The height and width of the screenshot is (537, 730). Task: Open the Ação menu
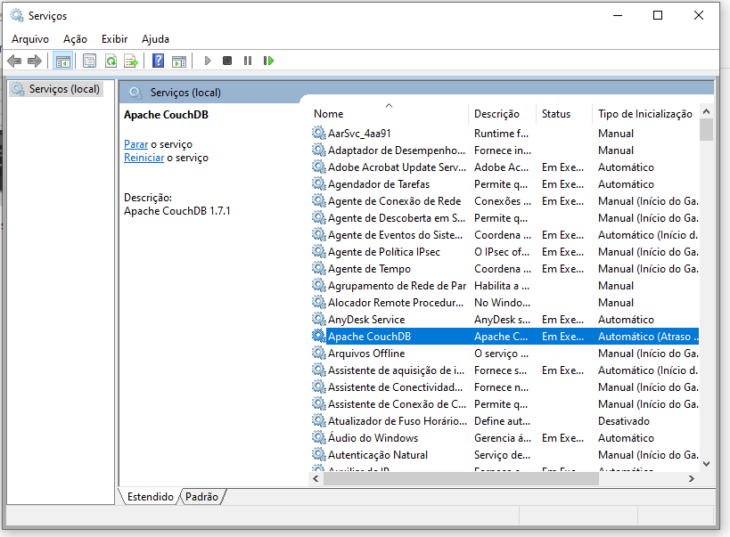click(x=75, y=39)
